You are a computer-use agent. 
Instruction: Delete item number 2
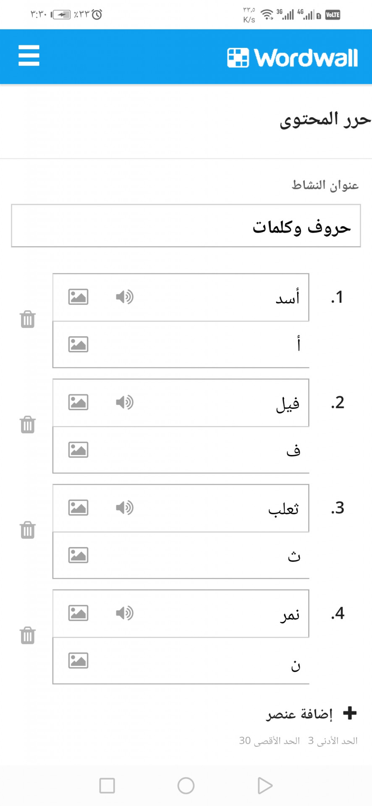[28, 424]
